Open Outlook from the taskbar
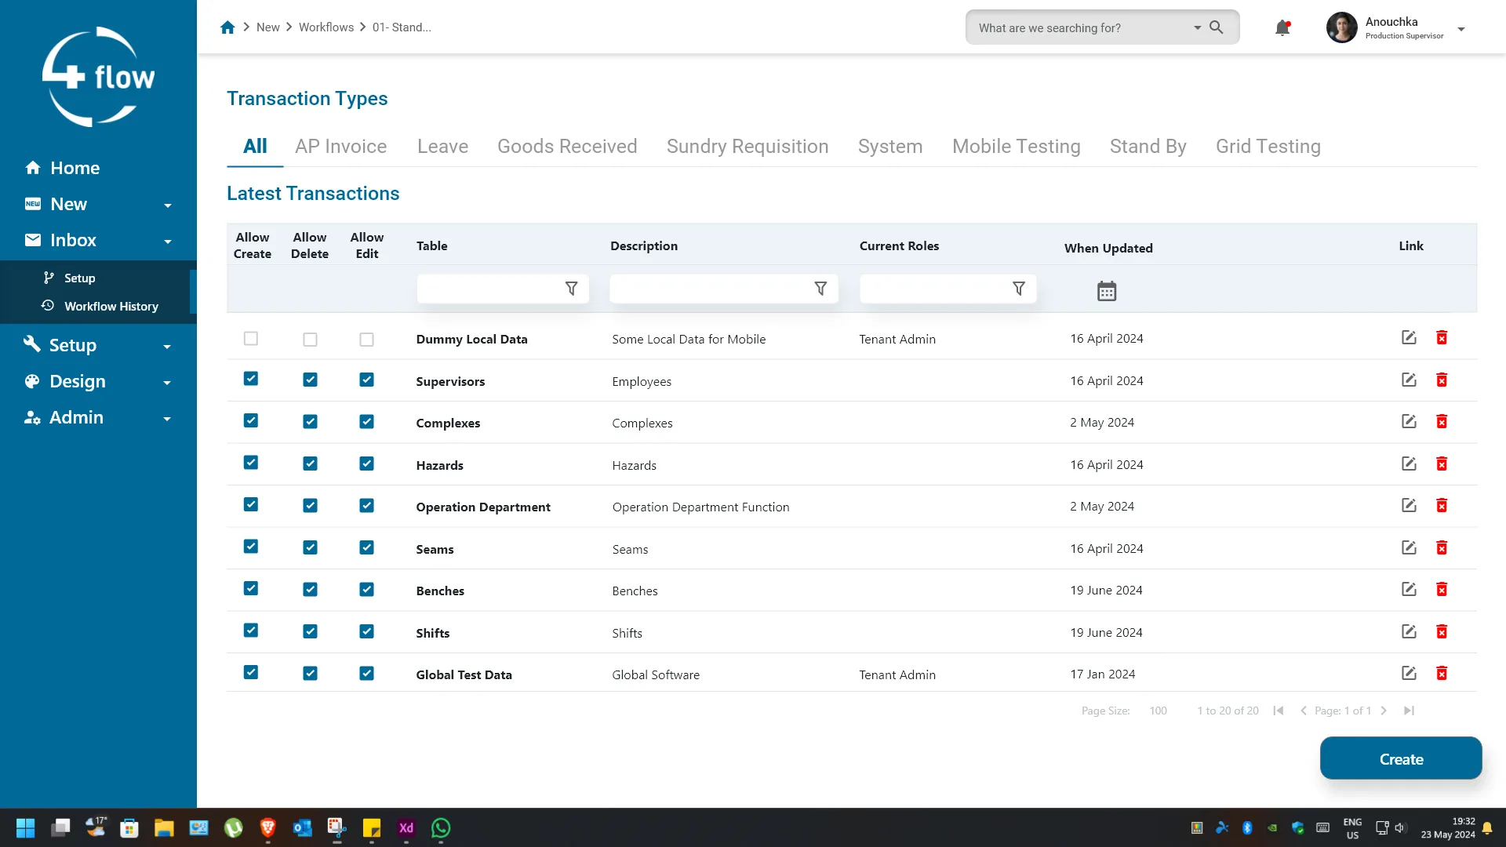Image resolution: width=1506 pixels, height=847 pixels. (x=303, y=828)
